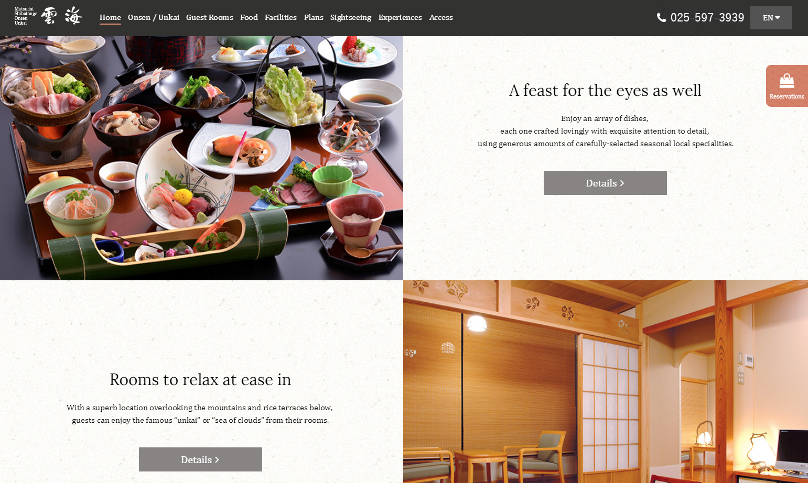The image size is (808, 483).
Task: Click Details under feast for the eyes
Action: (605, 183)
